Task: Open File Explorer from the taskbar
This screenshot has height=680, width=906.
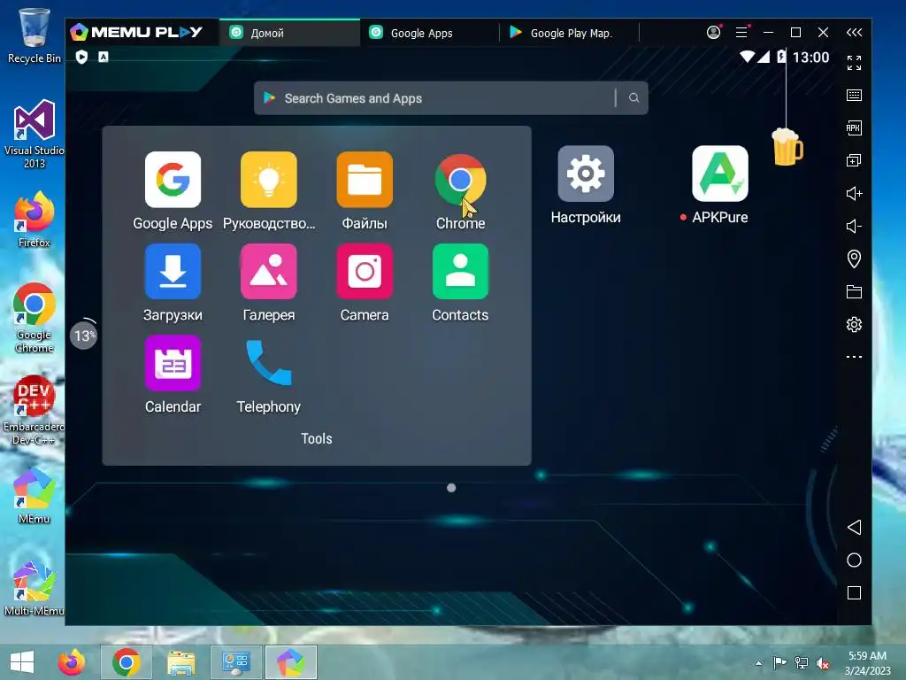Action: [x=180, y=662]
